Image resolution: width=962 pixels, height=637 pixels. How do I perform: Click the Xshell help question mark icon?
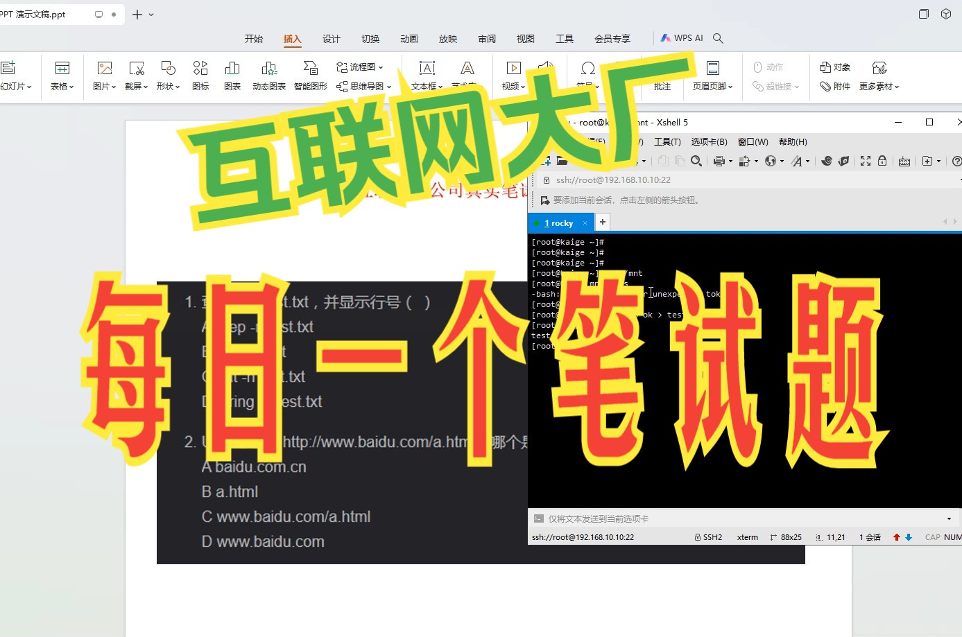pos(956,161)
